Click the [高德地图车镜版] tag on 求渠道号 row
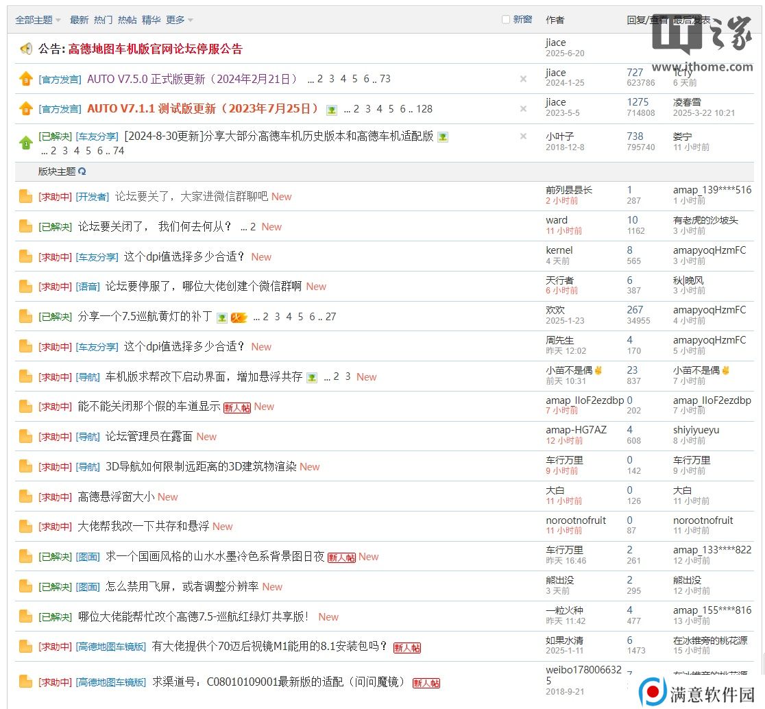This screenshot has width=765, height=709. point(111,682)
